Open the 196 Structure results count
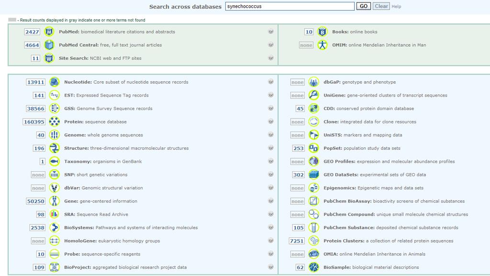 (x=39, y=148)
